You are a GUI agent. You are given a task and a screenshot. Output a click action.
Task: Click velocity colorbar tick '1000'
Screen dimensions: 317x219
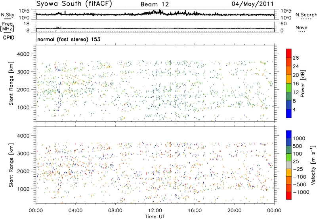pos(299,138)
